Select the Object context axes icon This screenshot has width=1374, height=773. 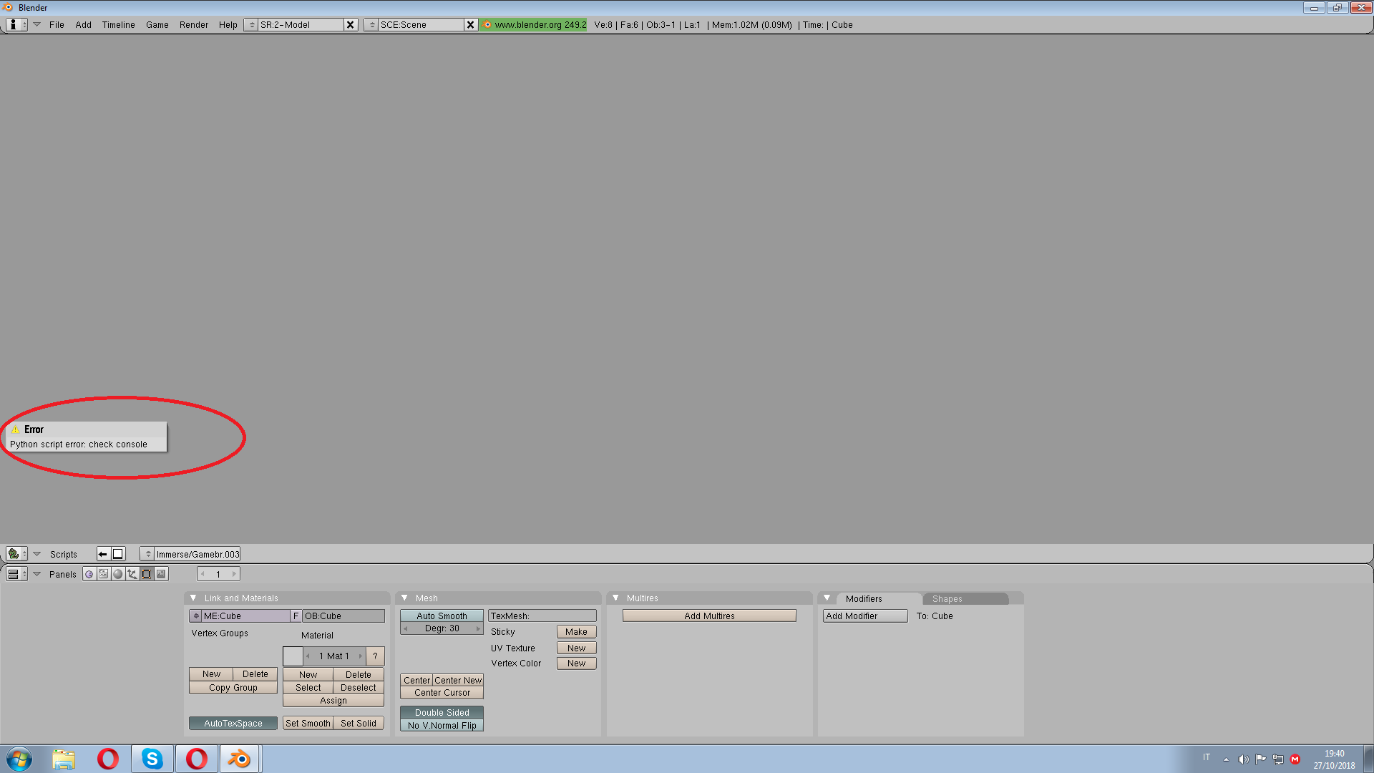[132, 574]
